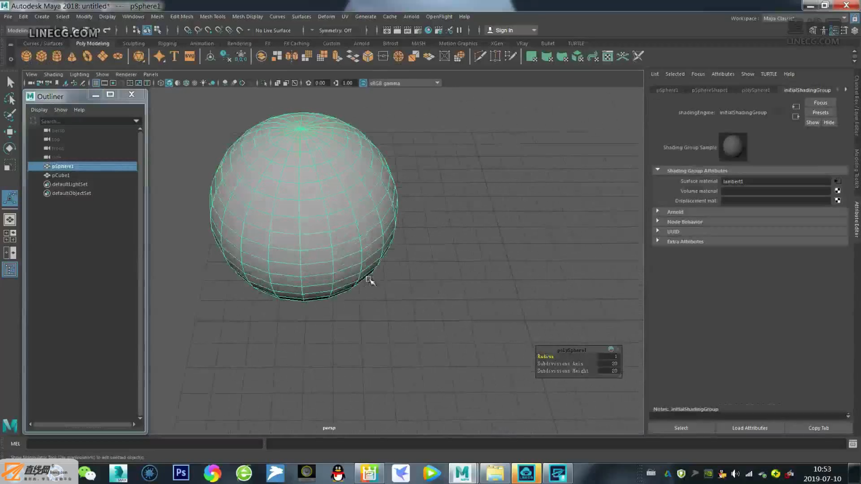Click the Load Attributes button
The height and width of the screenshot is (484, 861).
tap(749, 428)
